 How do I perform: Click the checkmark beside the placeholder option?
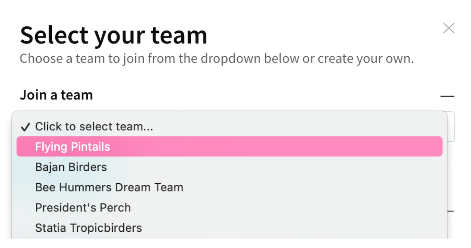click(25, 127)
